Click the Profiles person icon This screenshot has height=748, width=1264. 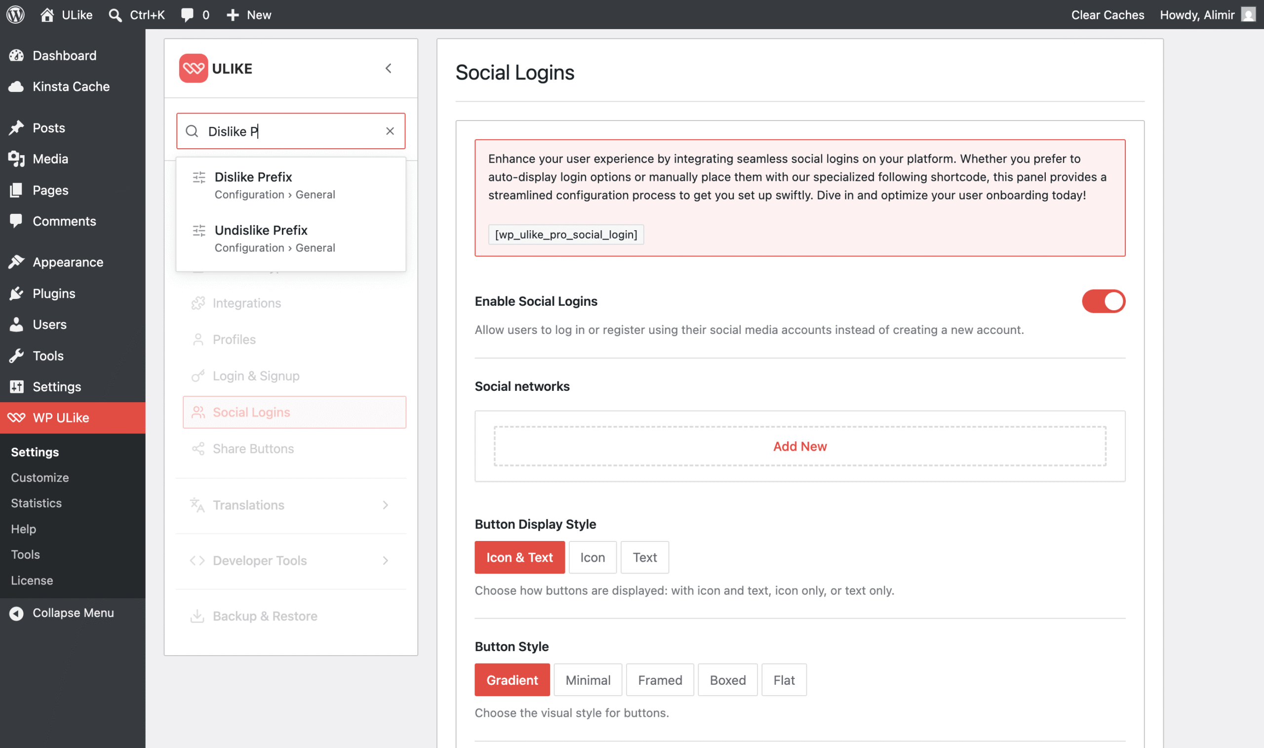point(198,340)
